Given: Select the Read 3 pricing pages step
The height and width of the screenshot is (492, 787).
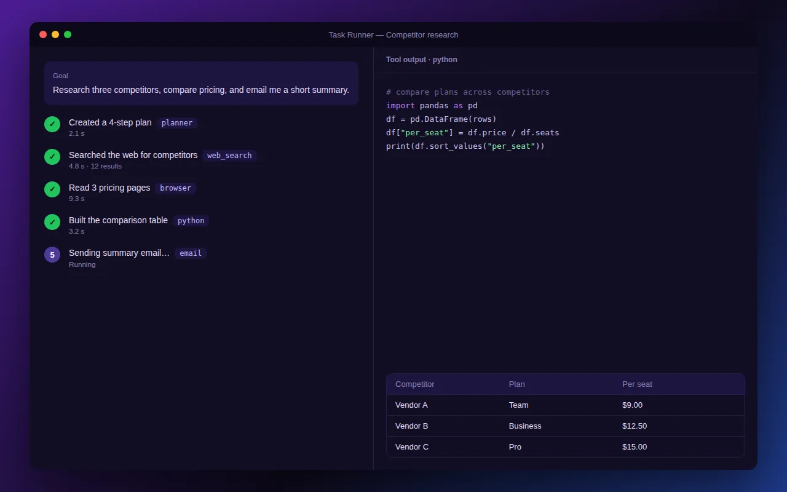Looking at the screenshot, I should click(x=201, y=193).
